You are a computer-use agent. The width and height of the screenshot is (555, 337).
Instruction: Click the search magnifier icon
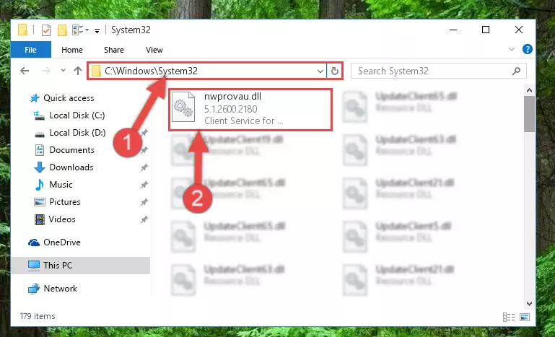516,71
